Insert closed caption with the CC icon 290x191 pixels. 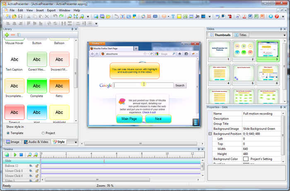tap(155, 17)
